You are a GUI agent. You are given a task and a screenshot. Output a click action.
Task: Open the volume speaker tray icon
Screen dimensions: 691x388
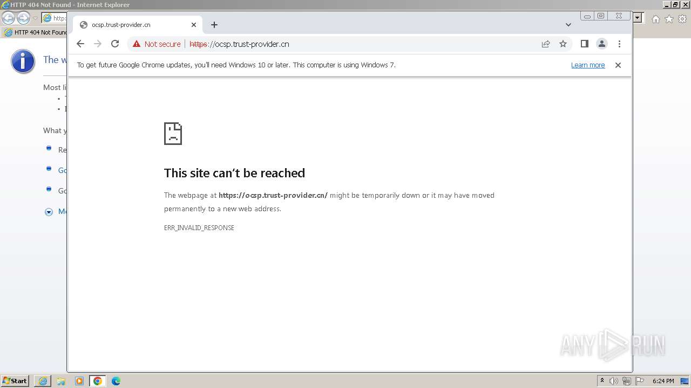[x=614, y=381]
